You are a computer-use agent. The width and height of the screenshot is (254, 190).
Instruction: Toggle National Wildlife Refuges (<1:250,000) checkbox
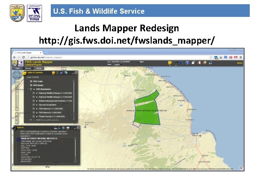tap(34, 97)
